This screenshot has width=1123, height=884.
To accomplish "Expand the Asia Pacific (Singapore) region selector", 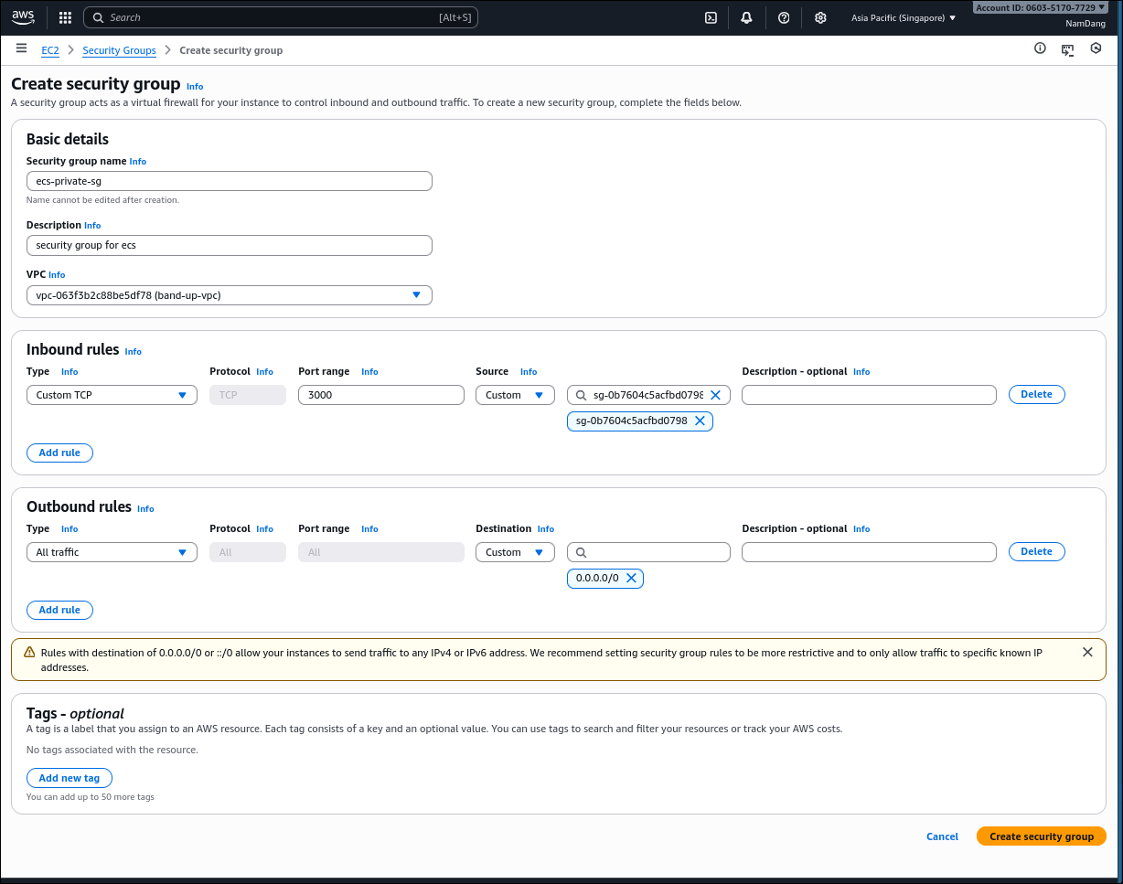I will [903, 16].
